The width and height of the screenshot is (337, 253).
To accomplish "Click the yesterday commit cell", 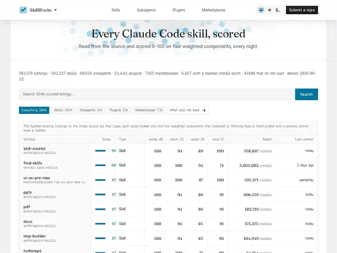I will coord(306,180).
